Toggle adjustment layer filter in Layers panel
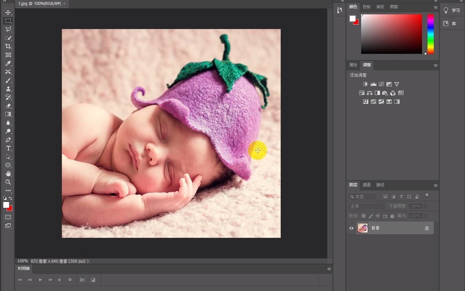Image resolution: width=465 pixels, height=291 pixels. [393, 196]
